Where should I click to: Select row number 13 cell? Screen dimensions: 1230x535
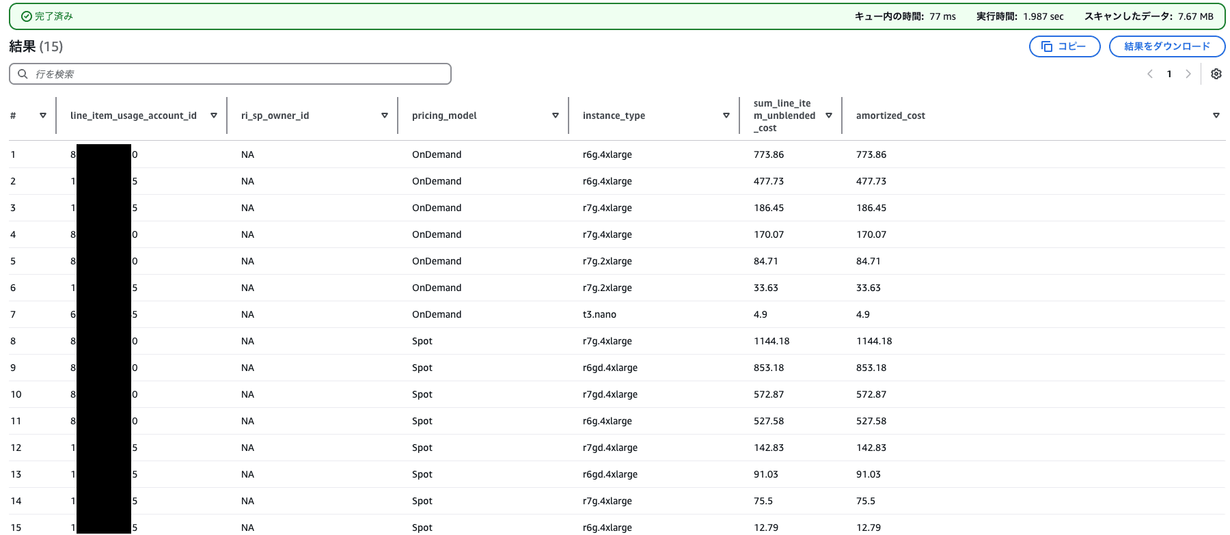coord(16,474)
